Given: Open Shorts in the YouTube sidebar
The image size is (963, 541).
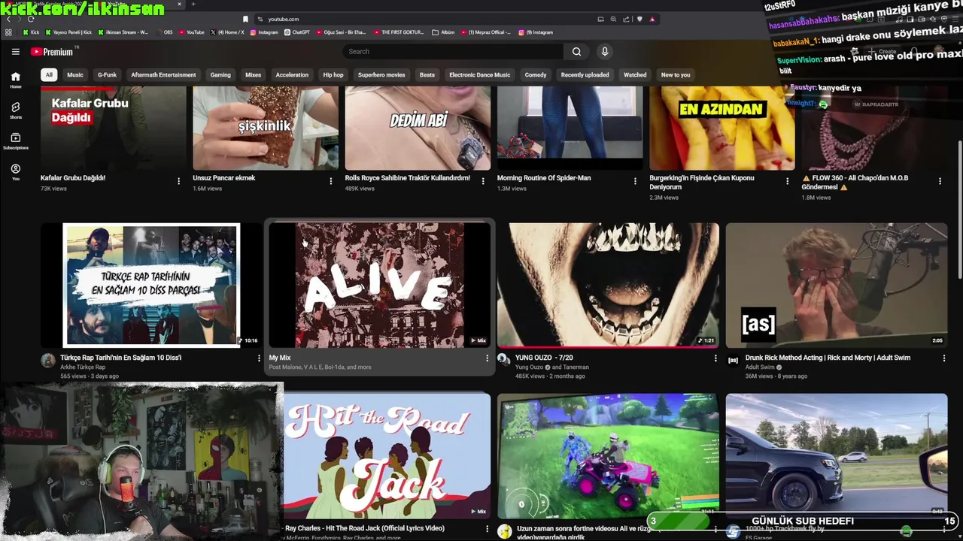Looking at the screenshot, I should pyautogui.click(x=16, y=111).
